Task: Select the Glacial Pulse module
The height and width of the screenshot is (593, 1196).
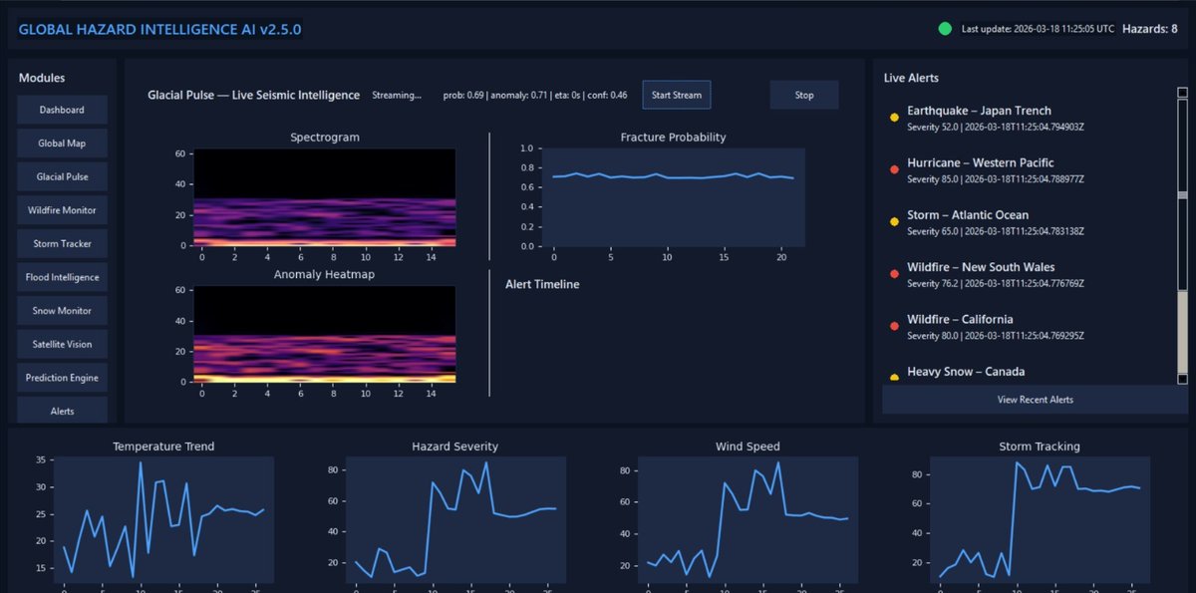Action: [62, 176]
